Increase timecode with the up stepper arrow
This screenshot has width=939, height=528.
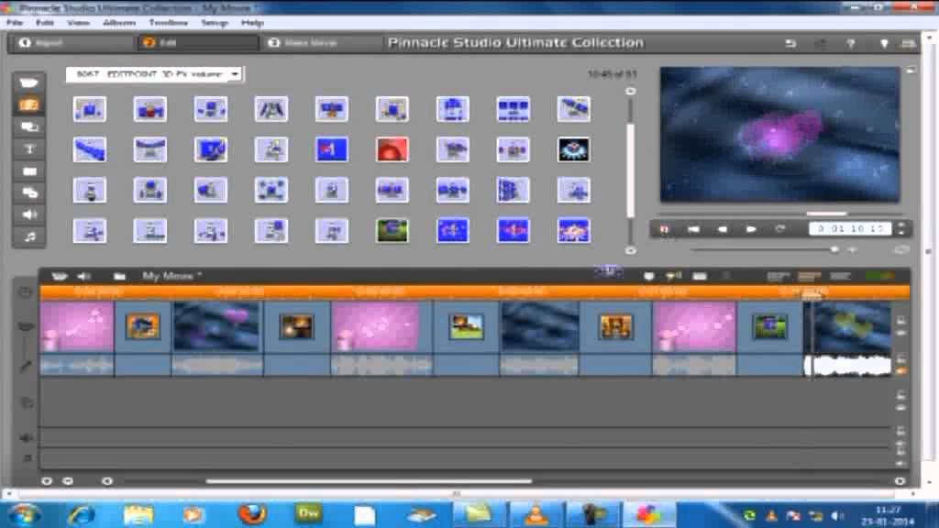point(901,225)
